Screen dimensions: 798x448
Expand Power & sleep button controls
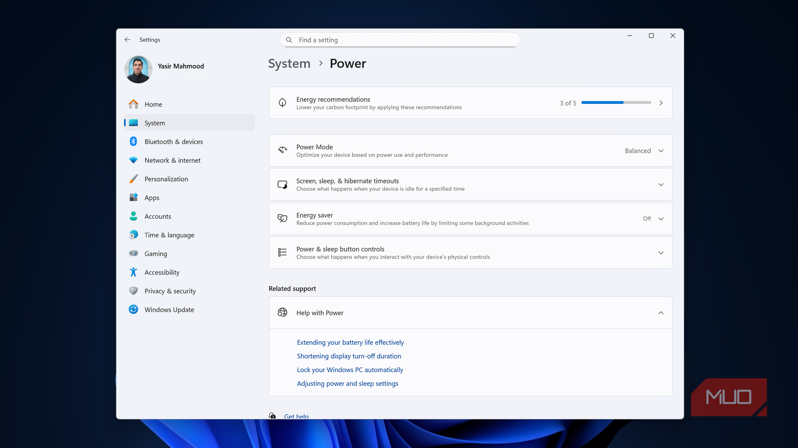pyautogui.click(x=471, y=252)
